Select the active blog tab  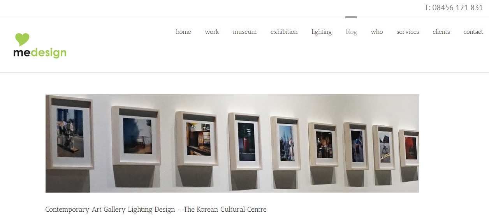point(351,32)
